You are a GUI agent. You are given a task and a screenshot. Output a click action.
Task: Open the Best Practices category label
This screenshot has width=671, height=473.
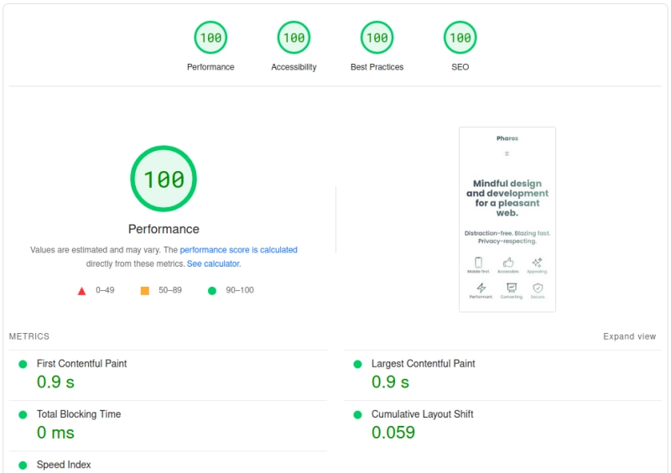377,67
